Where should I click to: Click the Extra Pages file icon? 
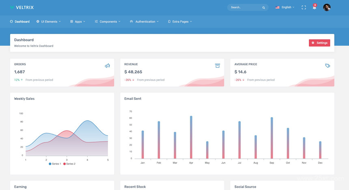169,21
